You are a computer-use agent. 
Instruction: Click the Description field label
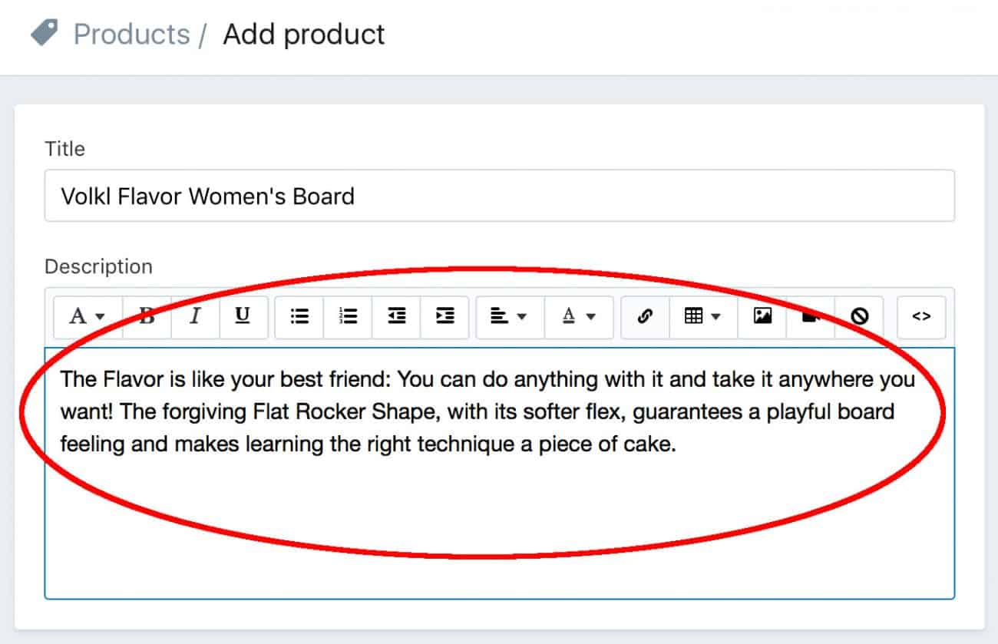(x=98, y=266)
